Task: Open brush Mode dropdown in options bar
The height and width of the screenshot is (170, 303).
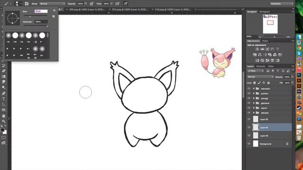Action: click(52, 4)
